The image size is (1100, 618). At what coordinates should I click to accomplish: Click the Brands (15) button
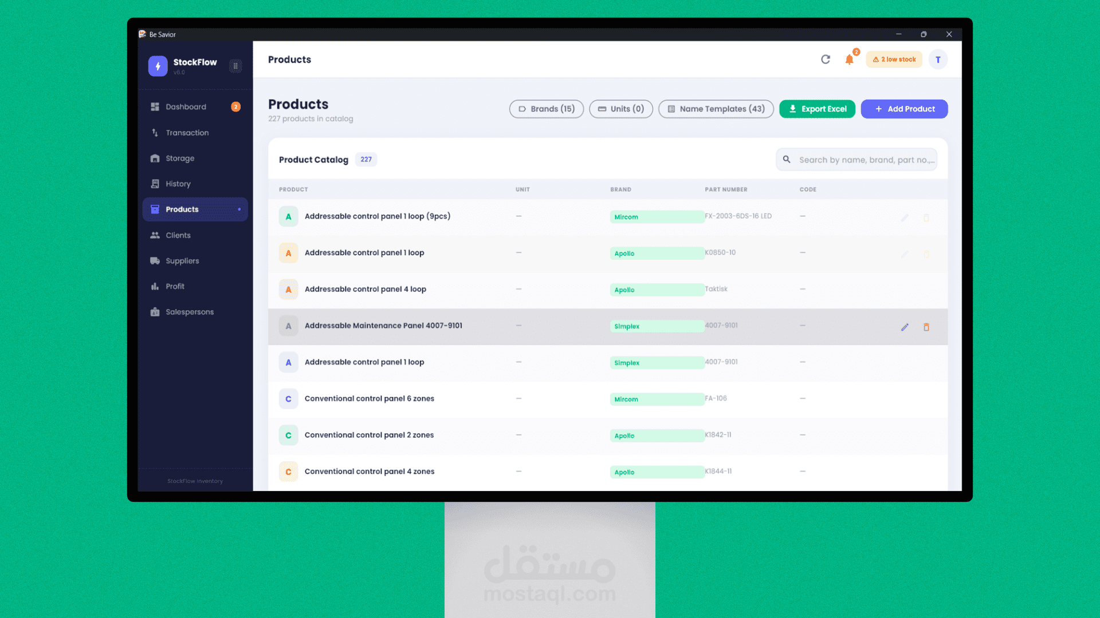coord(546,109)
